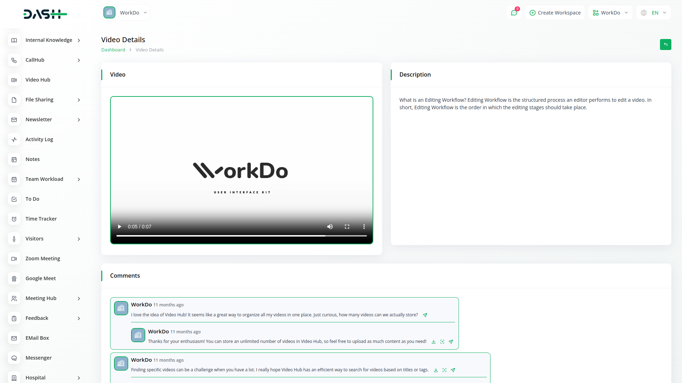Seek on the video progress bar
Image resolution: width=682 pixels, height=383 pixels.
coord(242,236)
